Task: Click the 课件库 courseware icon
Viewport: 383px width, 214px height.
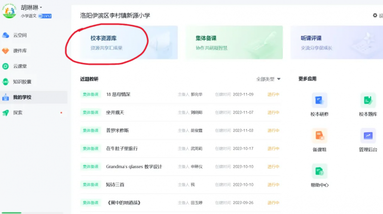Action: tap(6, 51)
